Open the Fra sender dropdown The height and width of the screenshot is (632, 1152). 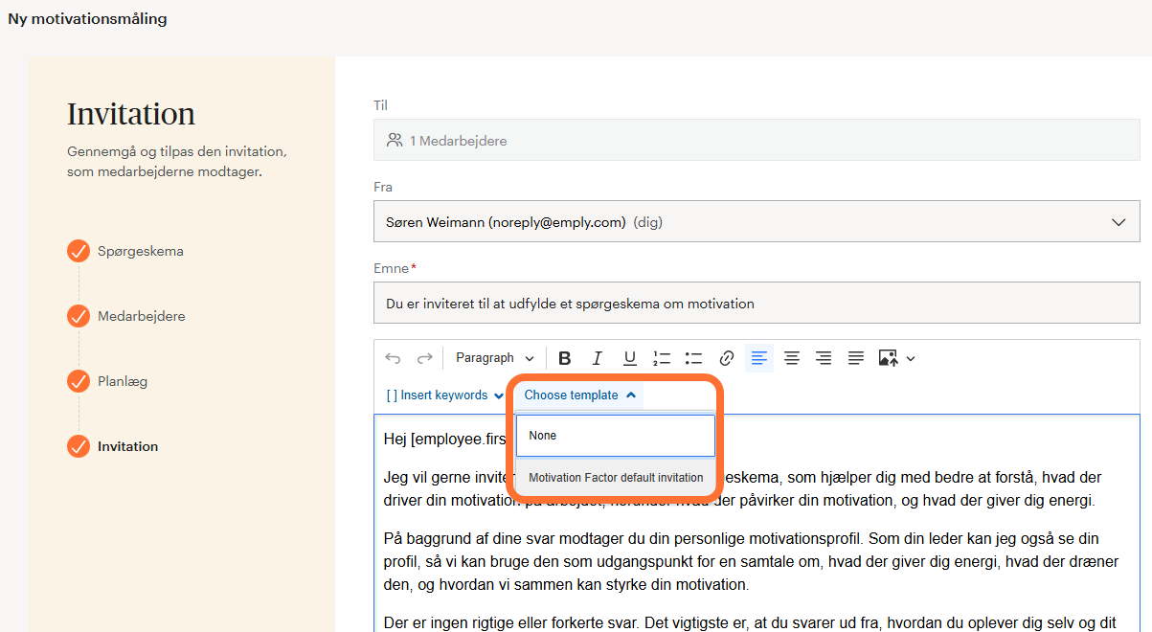tap(757, 222)
